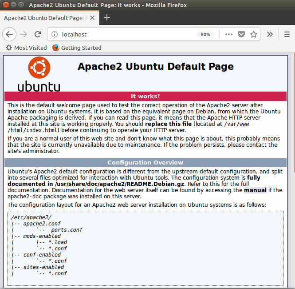This screenshot has width=295, height=289.
Task: Click the Ubuntu logo image
Action: coord(39,74)
